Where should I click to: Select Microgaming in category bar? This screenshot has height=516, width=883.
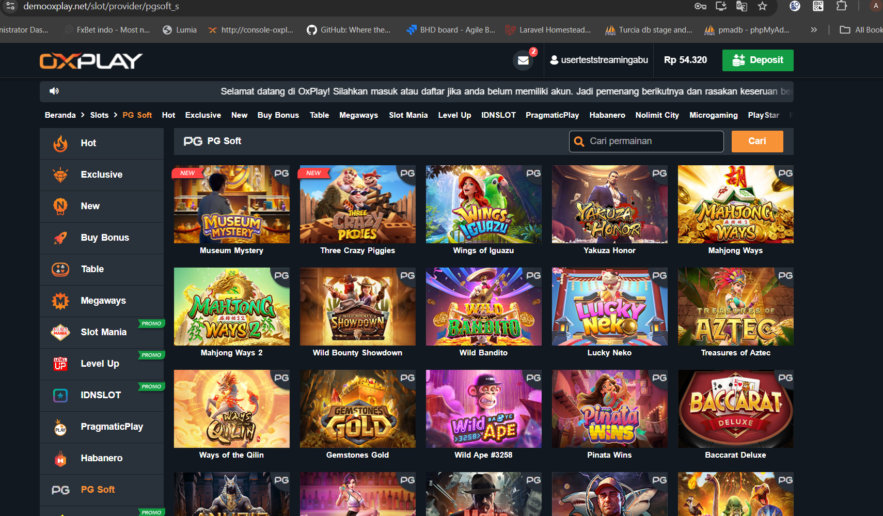pos(714,115)
